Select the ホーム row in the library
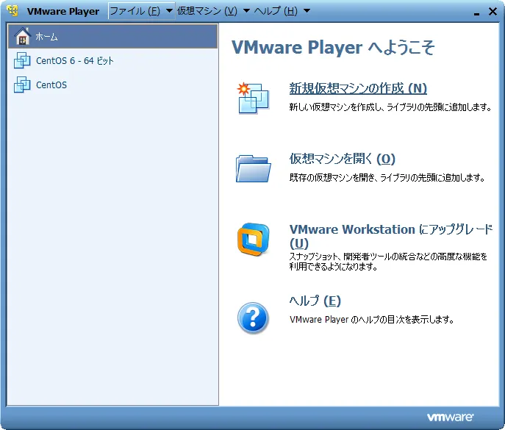This screenshot has width=505, height=430. pyautogui.click(x=112, y=36)
